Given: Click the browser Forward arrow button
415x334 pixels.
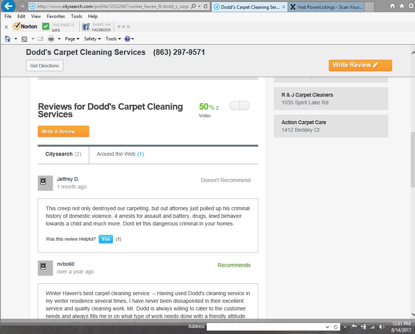Looking at the screenshot, I should [22, 6].
